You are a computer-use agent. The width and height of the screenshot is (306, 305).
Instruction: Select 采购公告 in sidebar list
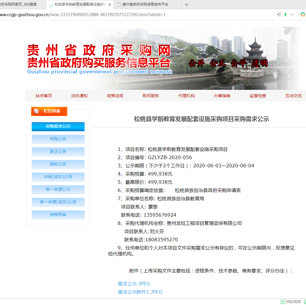click(x=58, y=139)
